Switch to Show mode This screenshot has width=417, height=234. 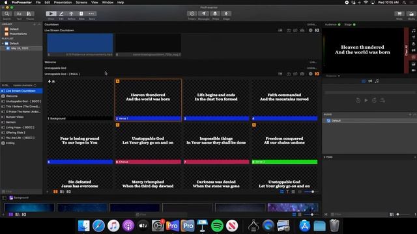[51, 14]
